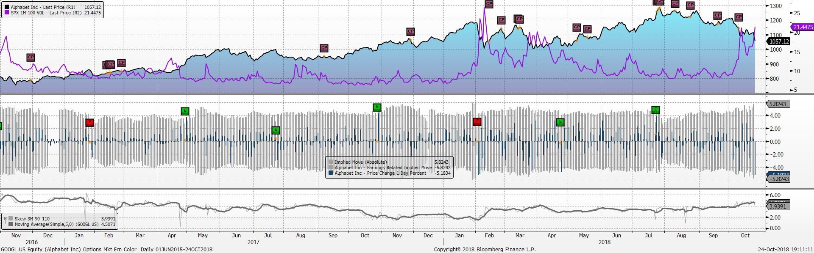Click the blue Price Change 1 Day Percent swatch
The height and width of the screenshot is (253, 814).
(x=331, y=173)
